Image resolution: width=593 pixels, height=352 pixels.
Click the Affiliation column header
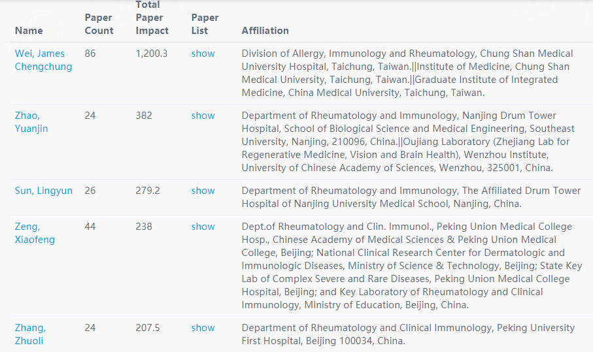tap(265, 31)
